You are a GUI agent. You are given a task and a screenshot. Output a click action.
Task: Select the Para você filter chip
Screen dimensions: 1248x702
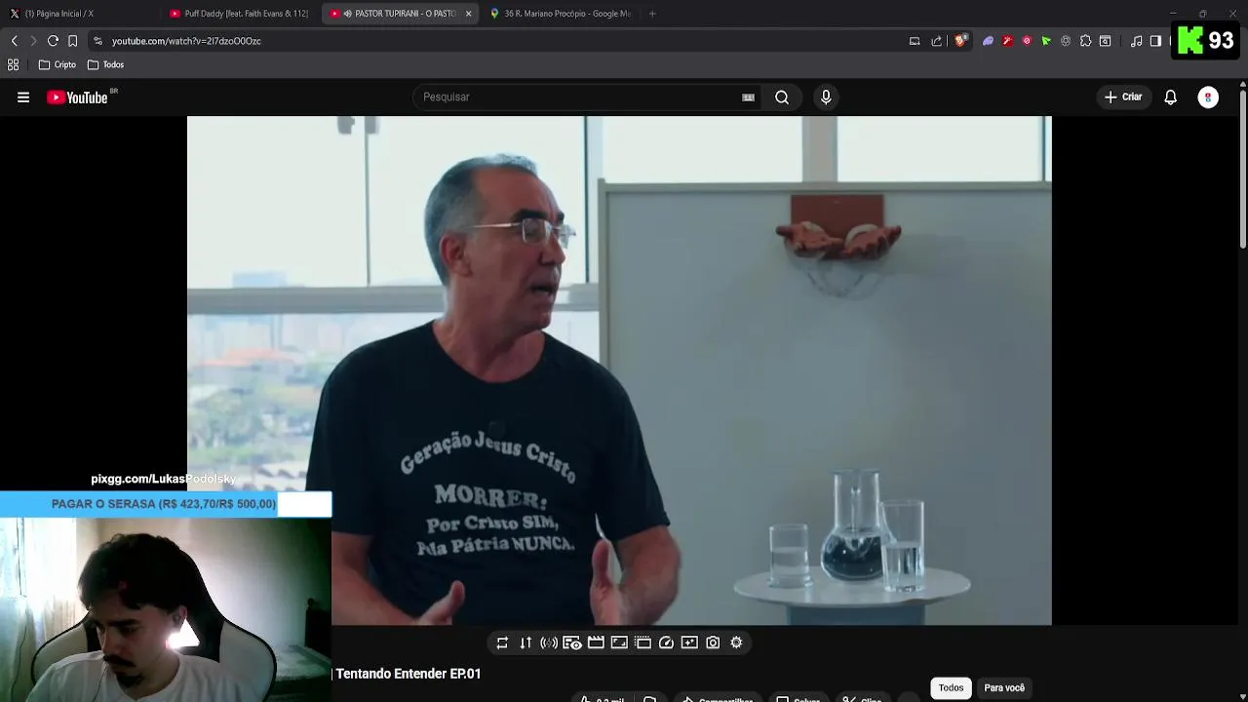1004,688
